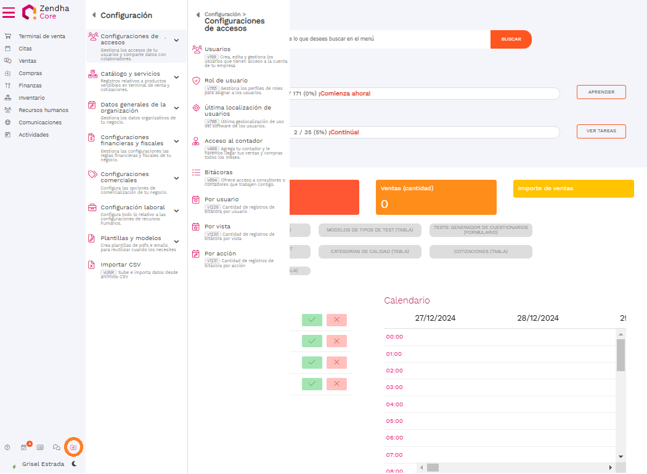Click the Rol de usuario shield icon
Screen dimensions: 647x474
(197, 81)
